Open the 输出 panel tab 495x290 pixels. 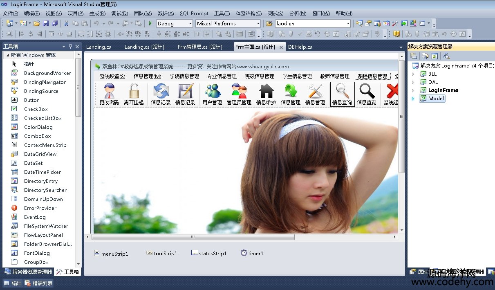point(13,283)
